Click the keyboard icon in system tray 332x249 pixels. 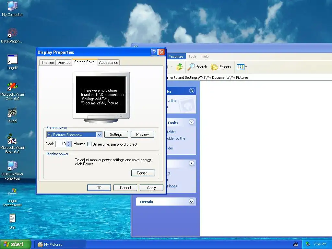[296, 244]
